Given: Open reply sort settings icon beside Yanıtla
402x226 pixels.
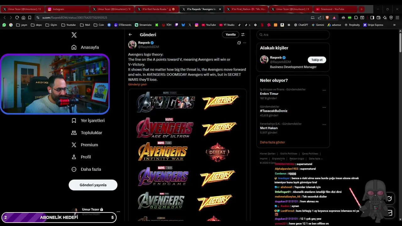Looking at the screenshot, I should point(243,35).
